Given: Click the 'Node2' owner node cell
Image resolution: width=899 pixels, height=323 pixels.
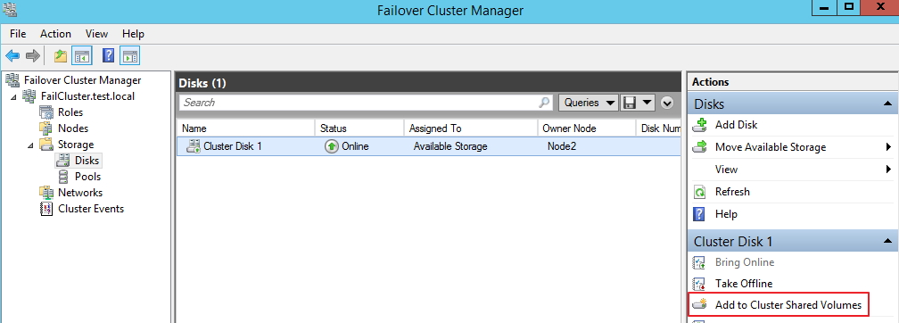Looking at the screenshot, I should (562, 146).
